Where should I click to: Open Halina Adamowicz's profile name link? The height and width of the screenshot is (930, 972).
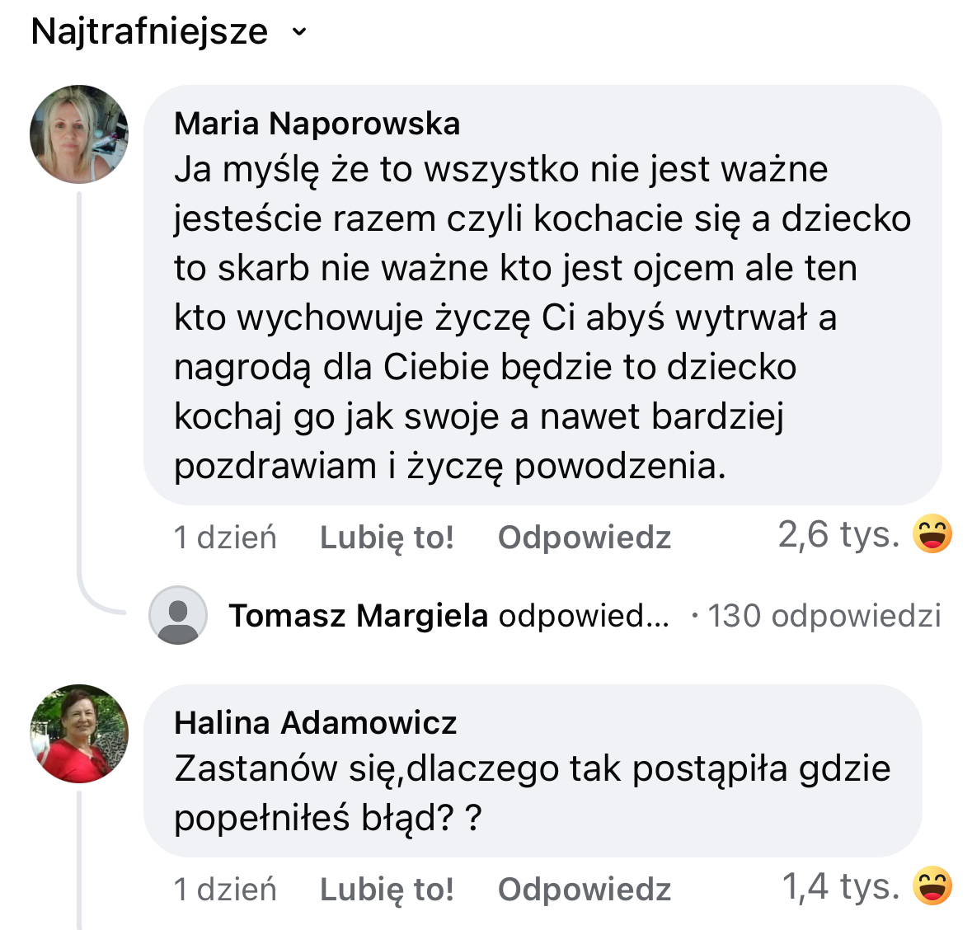[315, 723]
